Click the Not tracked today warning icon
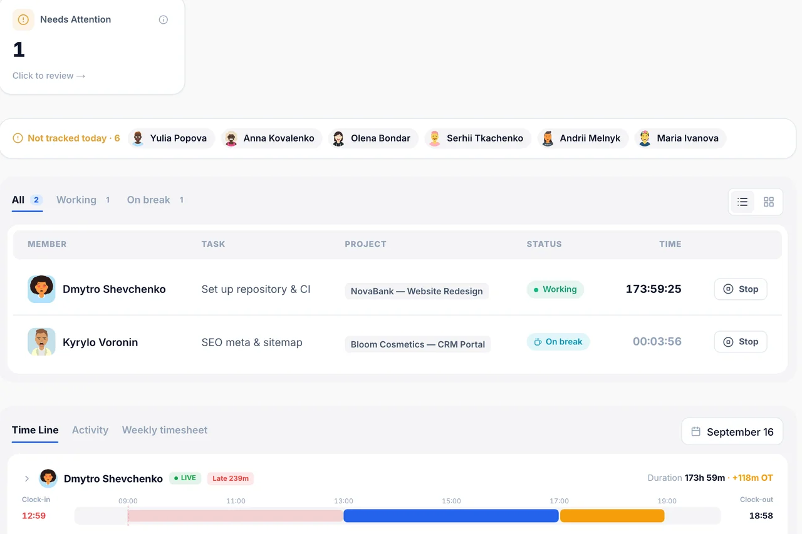This screenshot has height=534, width=802. point(18,138)
